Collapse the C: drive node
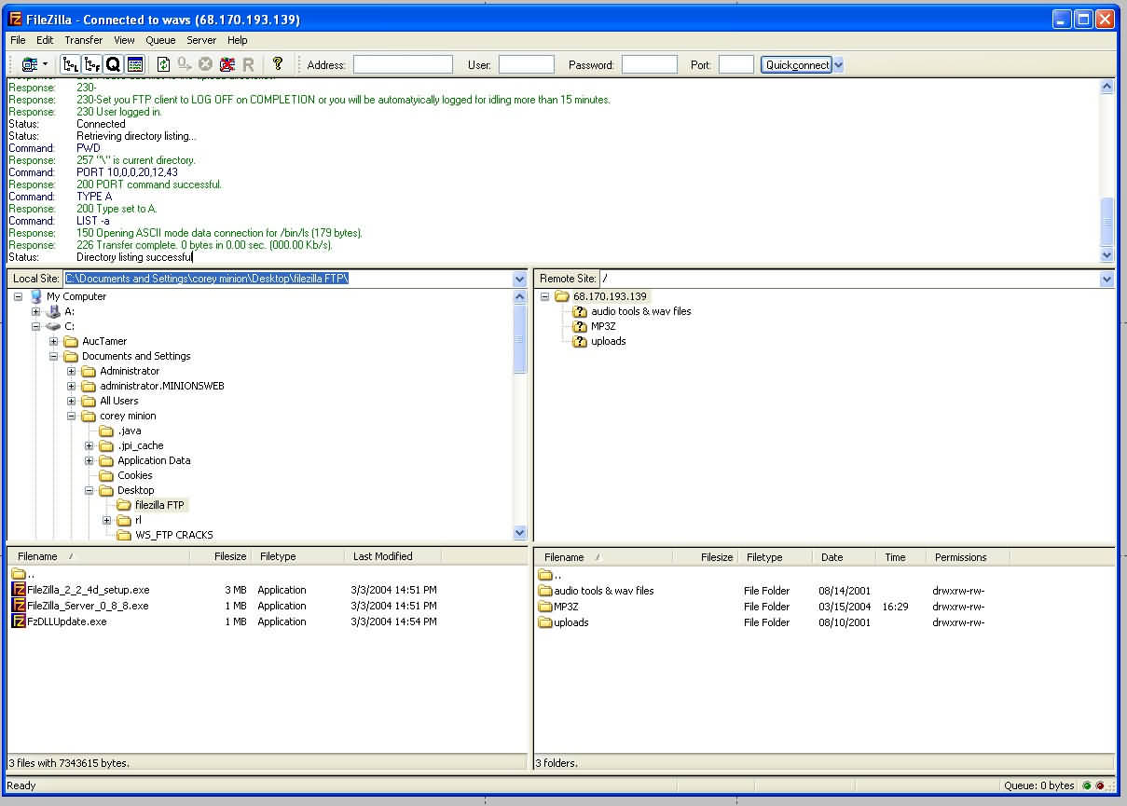Image resolution: width=1127 pixels, height=806 pixels. coord(35,326)
